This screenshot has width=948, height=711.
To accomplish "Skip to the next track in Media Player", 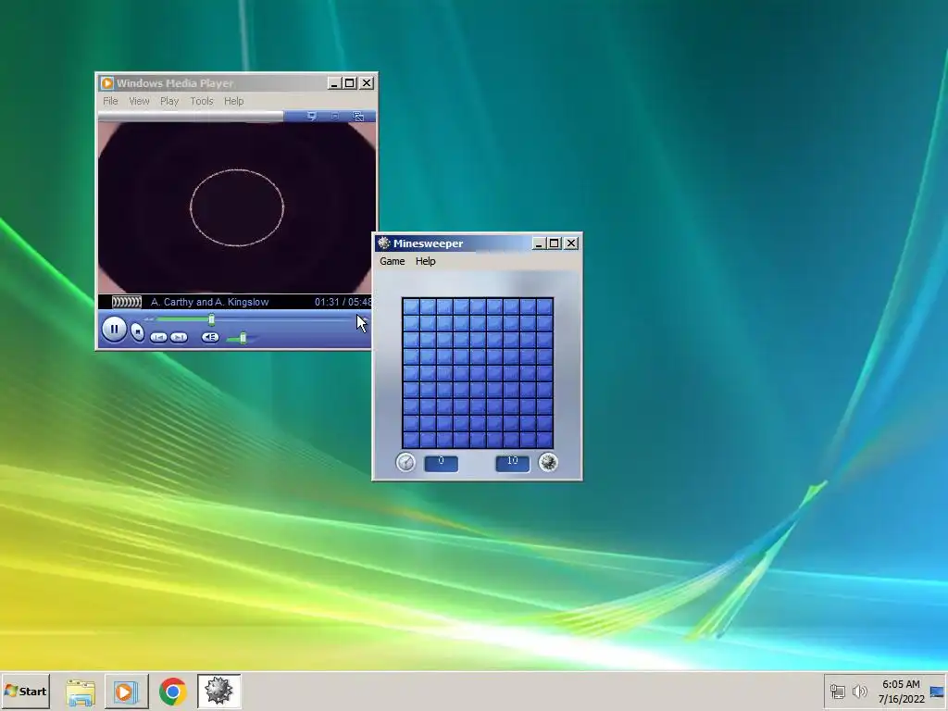I will coord(179,337).
